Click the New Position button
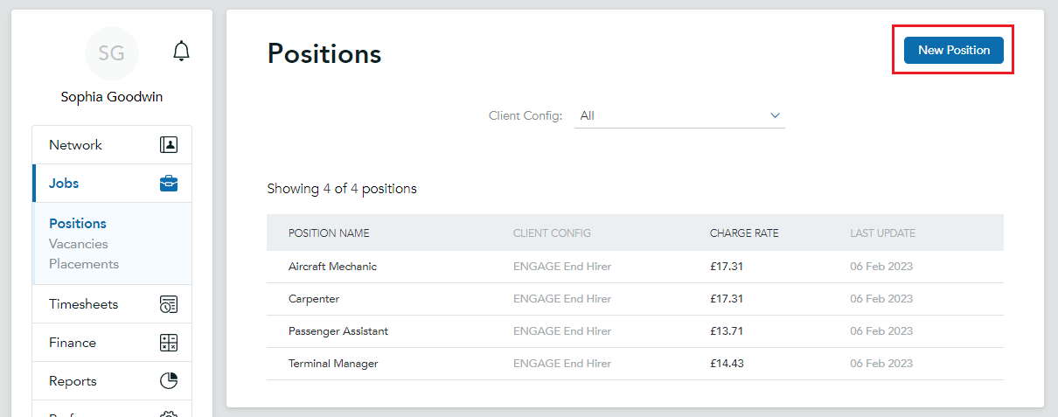The image size is (1058, 417). 953,50
